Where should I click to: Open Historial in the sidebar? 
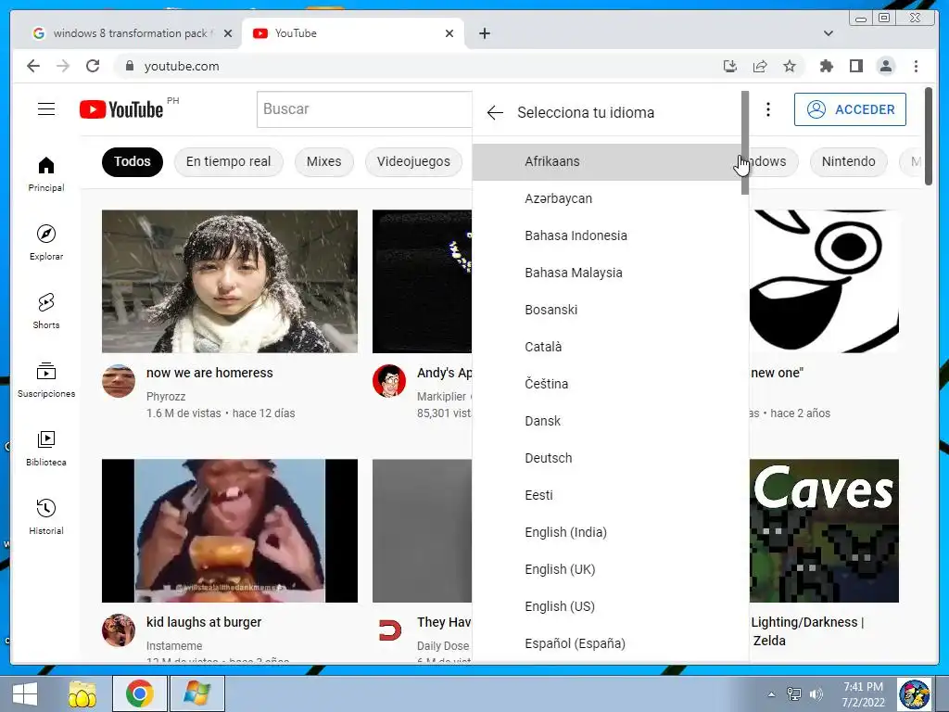pyautogui.click(x=46, y=516)
